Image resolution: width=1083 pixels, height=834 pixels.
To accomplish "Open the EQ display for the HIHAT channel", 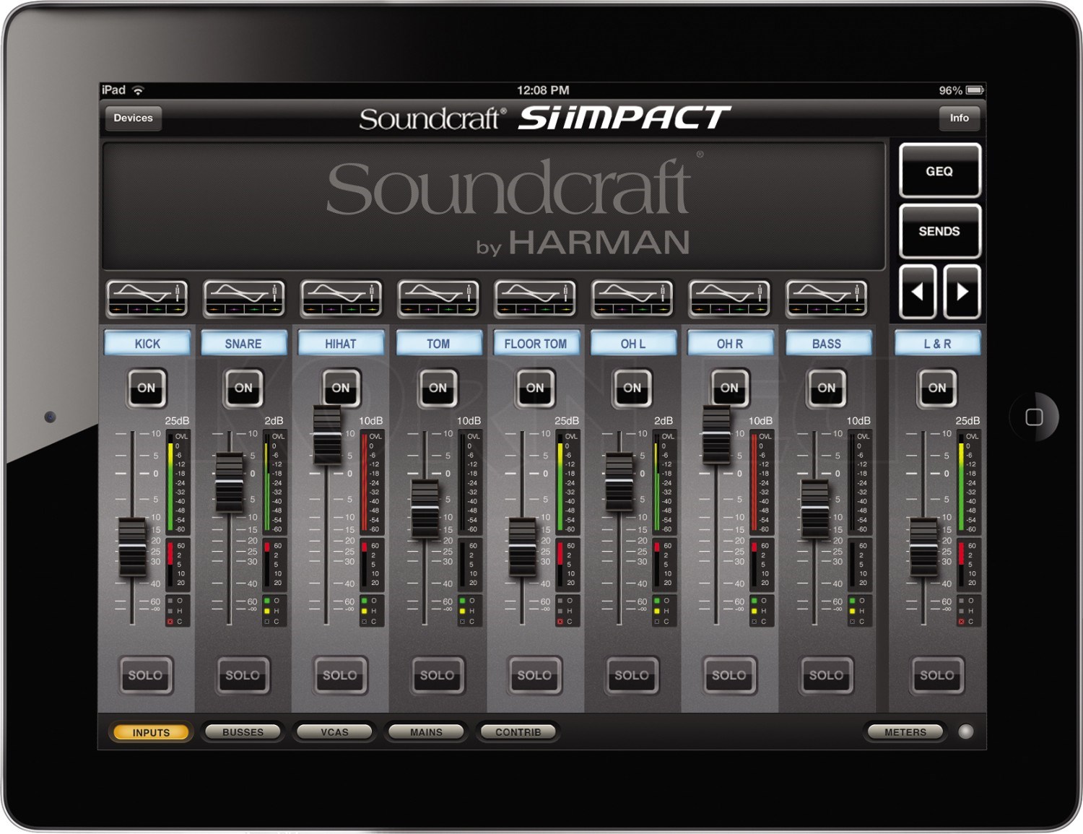I will 340,296.
